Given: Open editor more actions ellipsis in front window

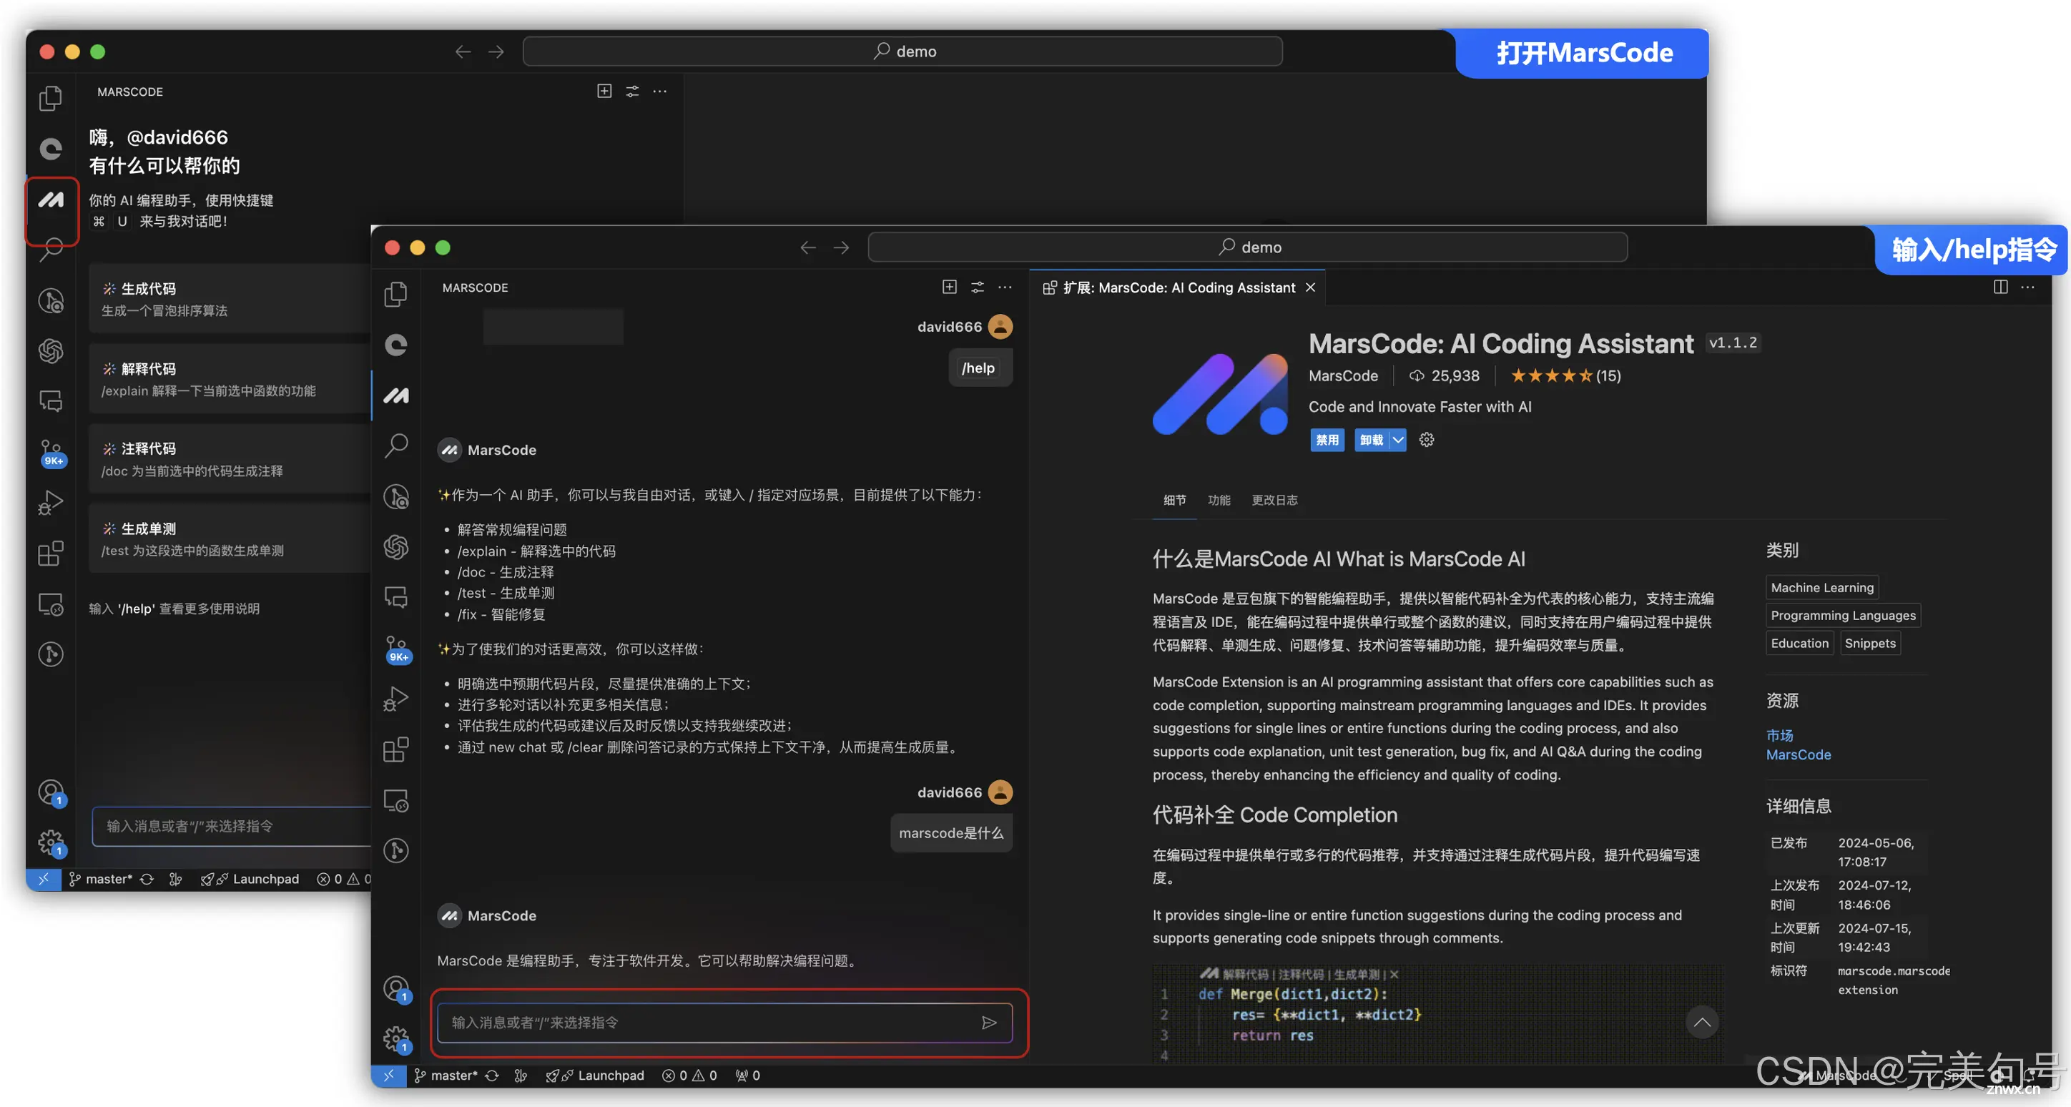Looking at the screenshot, I should [2027, 287].
